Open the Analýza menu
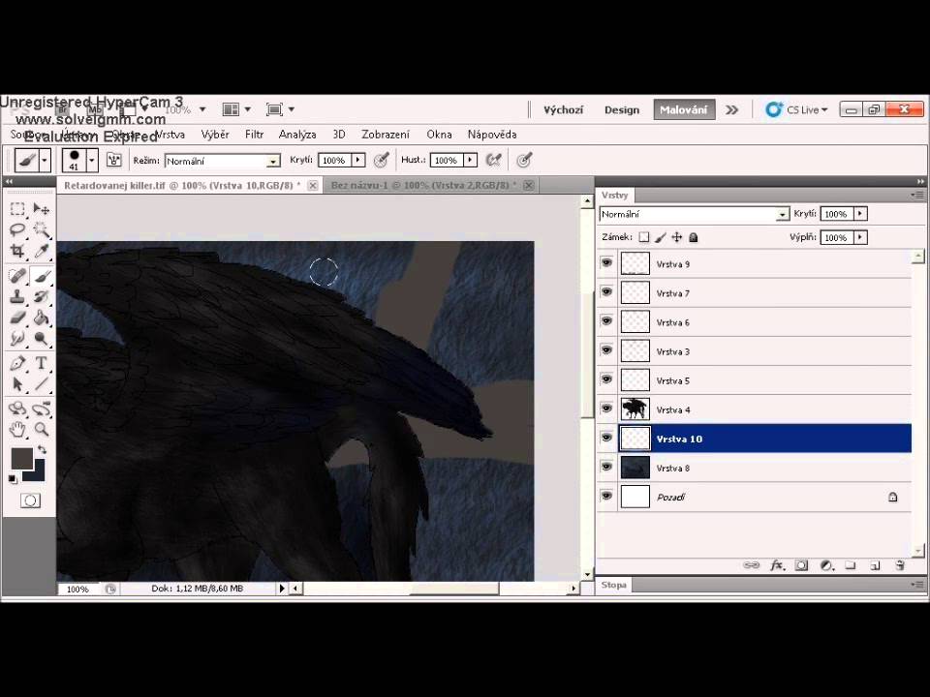 [x=297, y=135]
